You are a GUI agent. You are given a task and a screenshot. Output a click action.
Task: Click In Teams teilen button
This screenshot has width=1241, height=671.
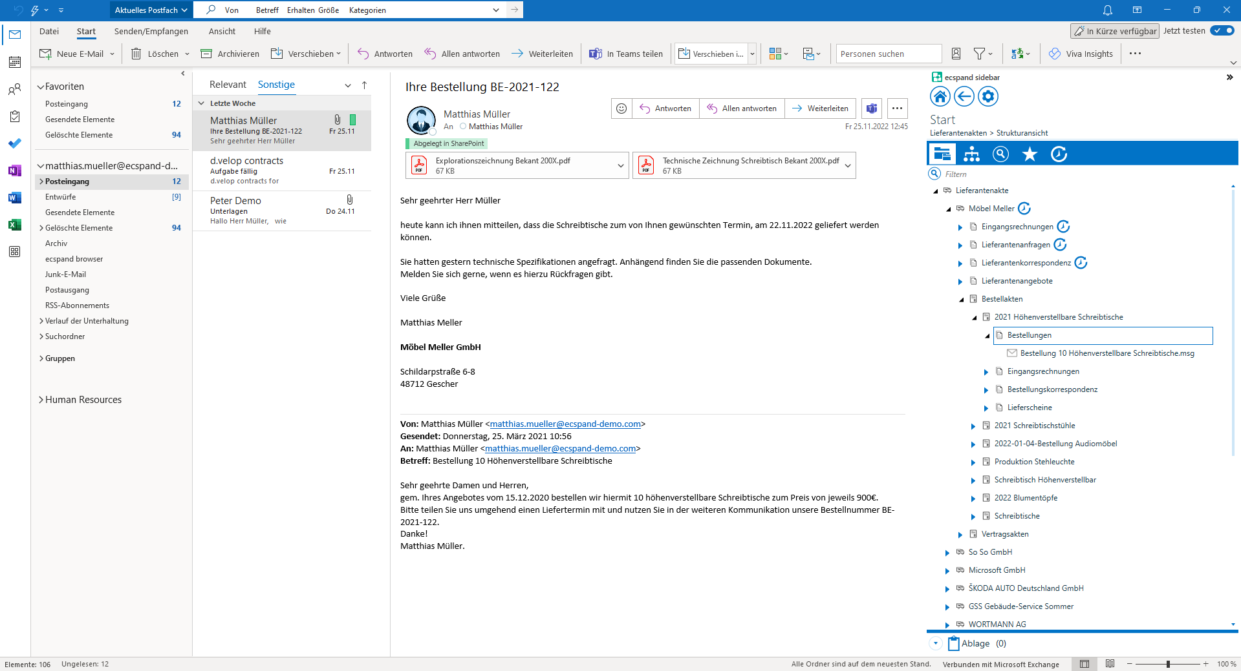click(626, 54)
